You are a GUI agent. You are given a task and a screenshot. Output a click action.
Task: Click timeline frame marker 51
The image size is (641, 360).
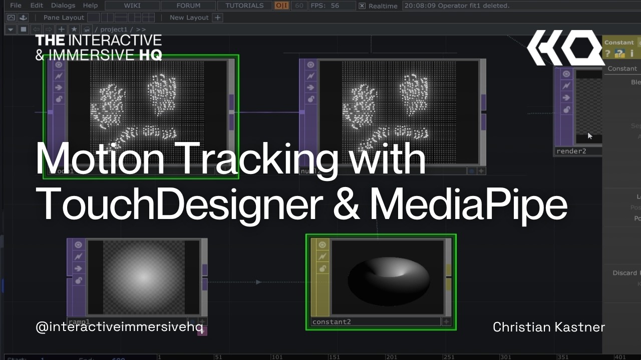point(218,357)
